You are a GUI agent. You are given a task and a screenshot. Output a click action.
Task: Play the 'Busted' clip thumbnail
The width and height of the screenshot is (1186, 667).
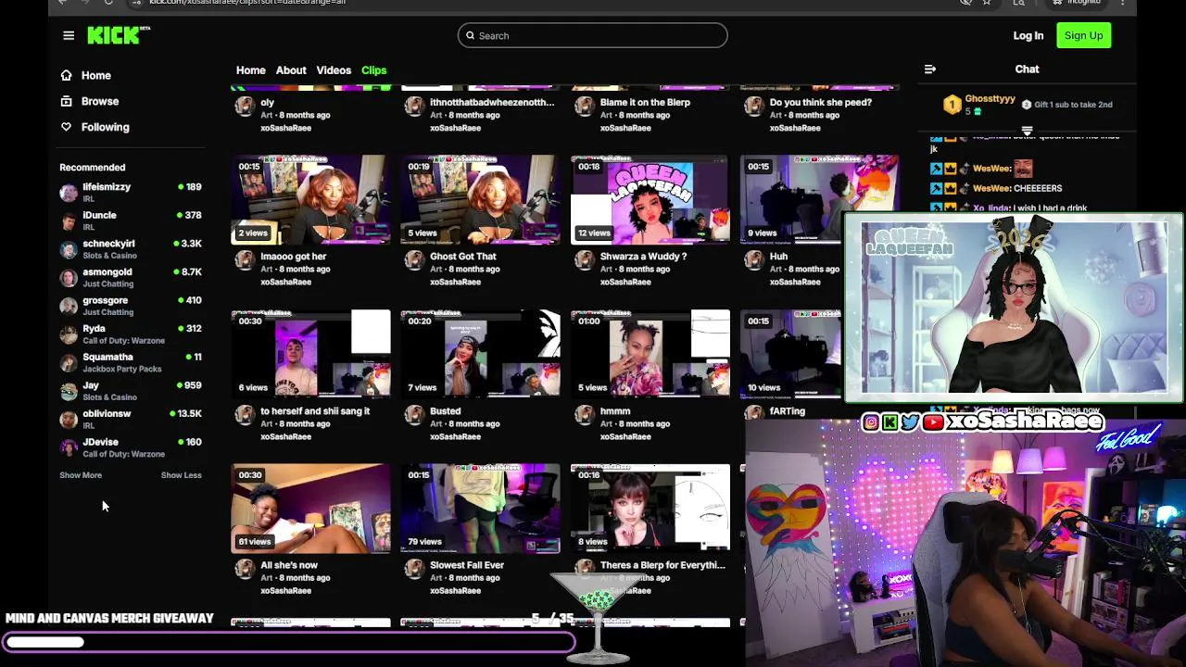tap(480, 354)
